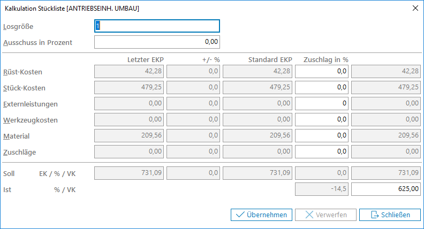Select Rüst-Kosten Zuschlag in % field
424x229 pixels.
[x=322, y=71]
